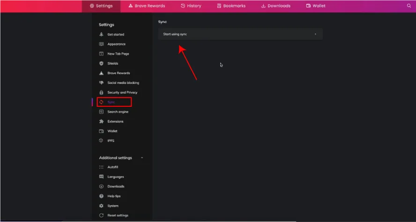Click the rocket icon beside Get started

pyautogui.click(x=101, y=35)
